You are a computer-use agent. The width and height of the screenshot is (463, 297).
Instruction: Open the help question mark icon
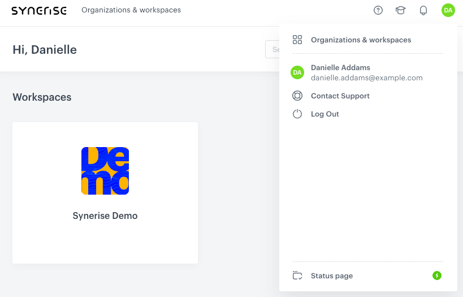tap(378, 10)
